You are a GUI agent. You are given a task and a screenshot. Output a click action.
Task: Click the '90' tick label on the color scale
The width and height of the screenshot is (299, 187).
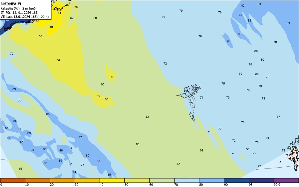point(226,185)
